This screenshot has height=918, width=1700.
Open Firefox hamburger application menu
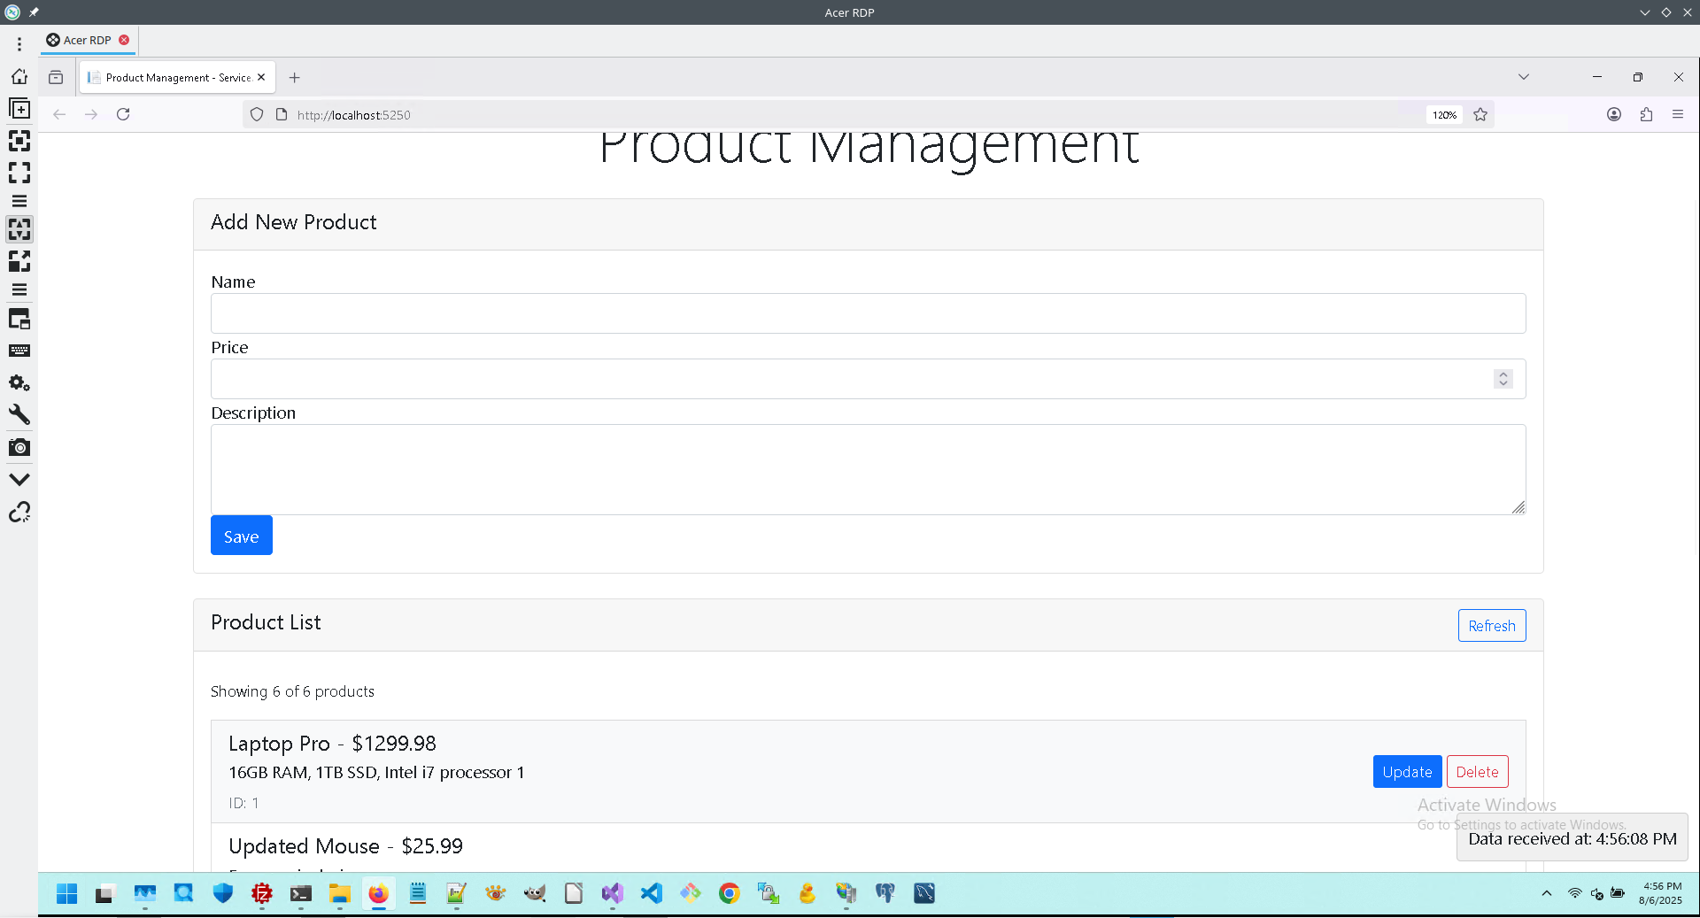(1678, 114)
